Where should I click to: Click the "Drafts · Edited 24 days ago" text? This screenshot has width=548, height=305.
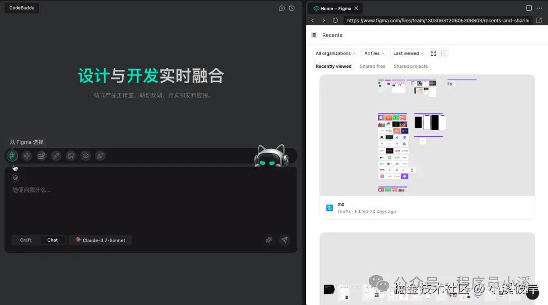click(x=367, y=211)
